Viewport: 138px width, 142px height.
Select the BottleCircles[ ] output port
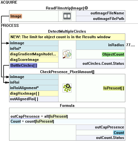coord(23,65)
